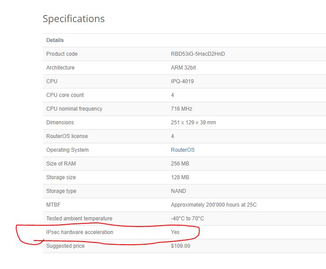Click the Dimensions label
Viewport: 326px width, 269px height.
click(60, 123)
